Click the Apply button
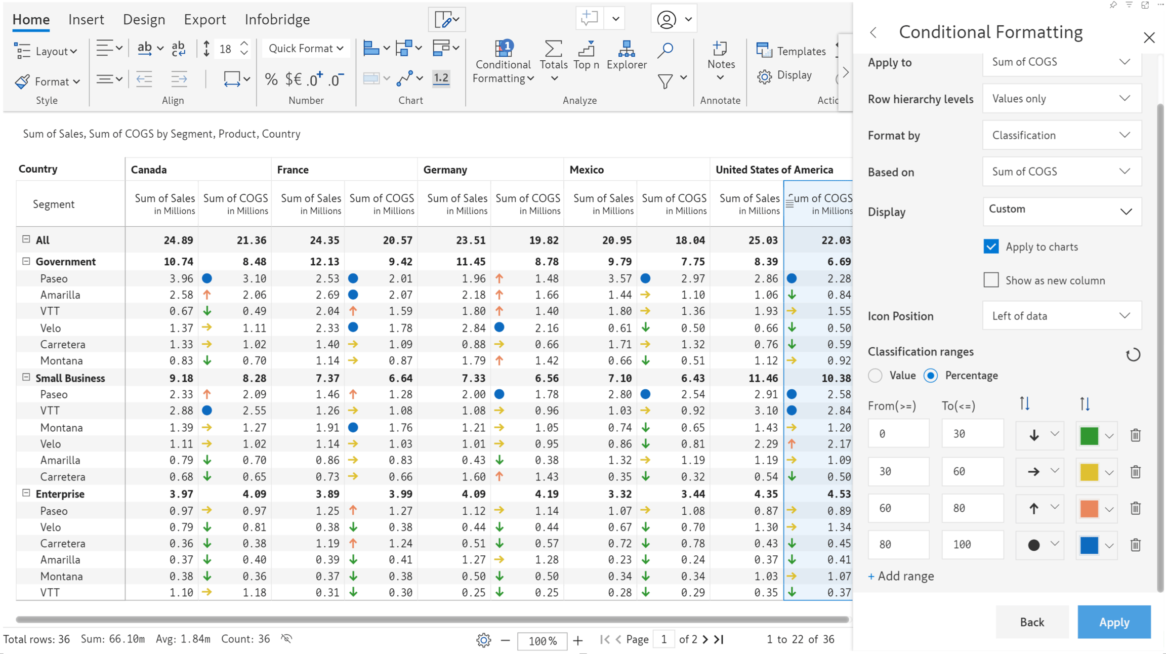 (1114, 622)
